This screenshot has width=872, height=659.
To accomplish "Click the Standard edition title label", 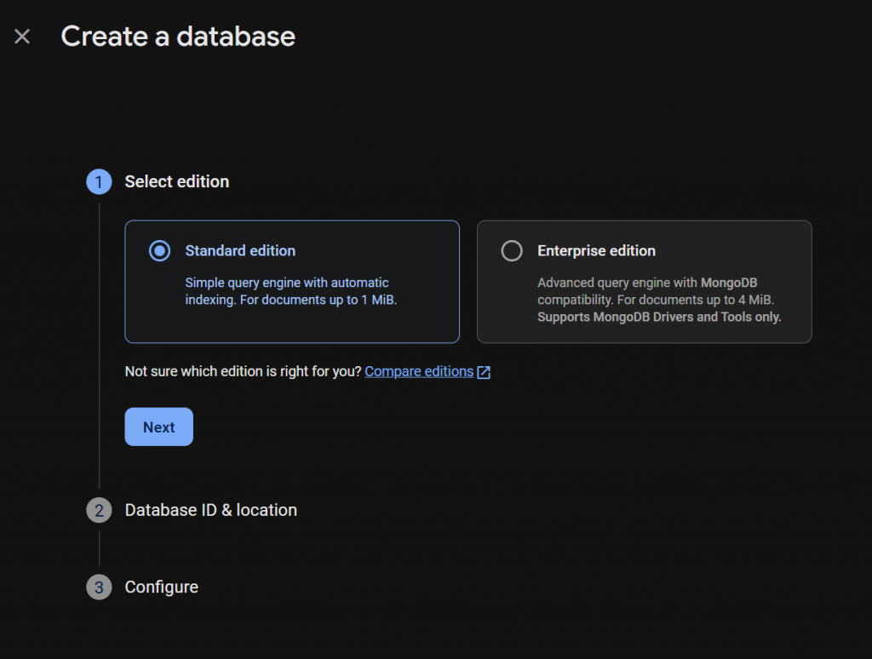I will coord(240,251).
